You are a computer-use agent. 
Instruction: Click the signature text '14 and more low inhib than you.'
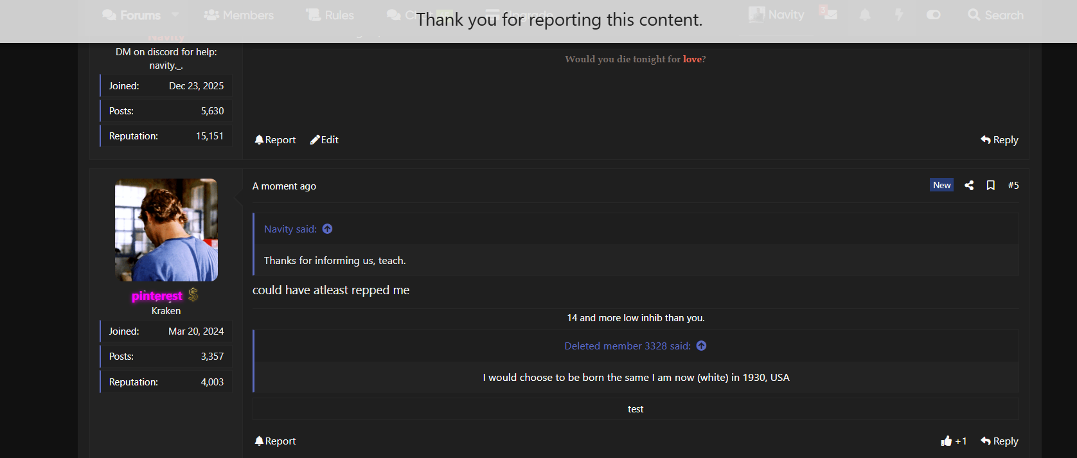pos(636,318)
